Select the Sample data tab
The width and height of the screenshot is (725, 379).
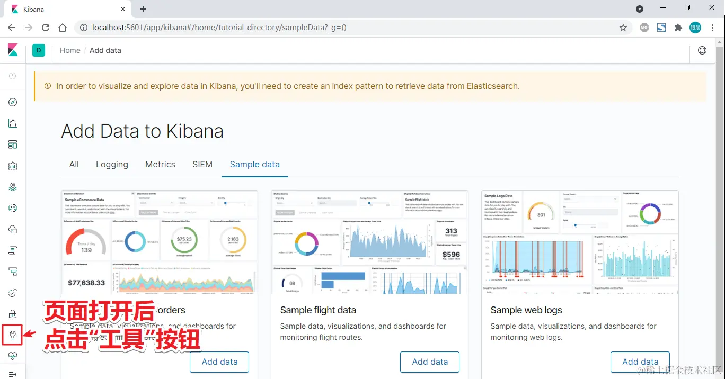click(255, 164)
